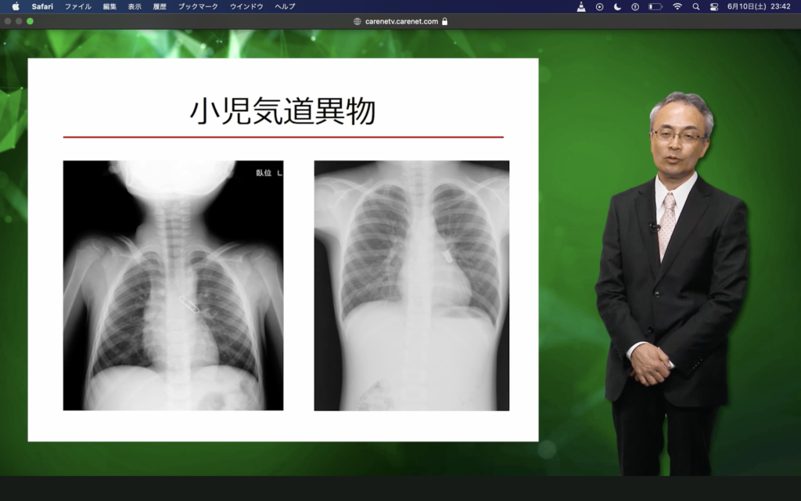This screenshot has width=801, height=501.
Task: Click the date and time display
Action: [x=759, y=6]
